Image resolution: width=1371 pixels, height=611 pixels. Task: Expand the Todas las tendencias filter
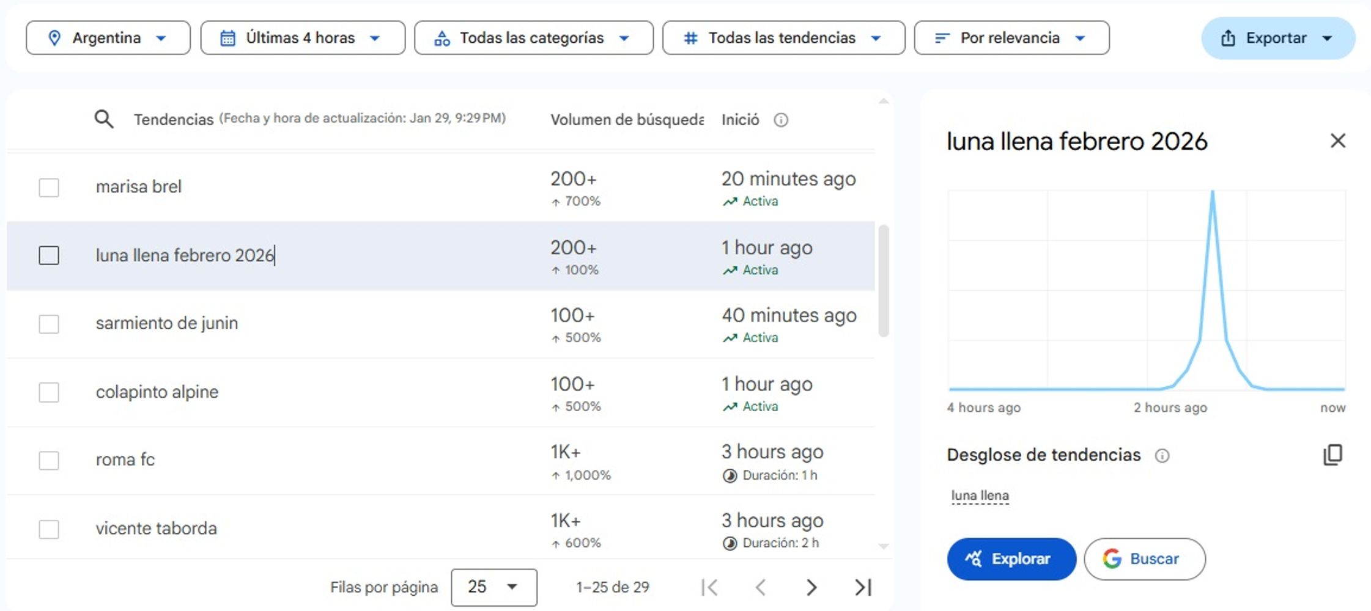(x=784, y=38)
